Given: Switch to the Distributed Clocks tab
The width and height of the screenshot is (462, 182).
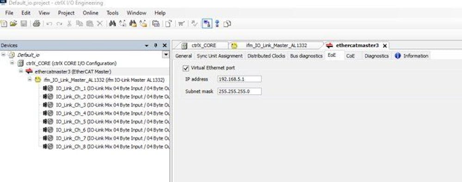Looking at the screenshot, I should coord(266,56).
